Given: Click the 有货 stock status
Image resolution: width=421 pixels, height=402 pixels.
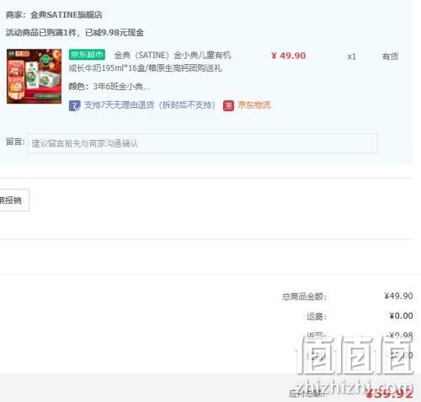Looking at the screenshot, I should (390, 56).
